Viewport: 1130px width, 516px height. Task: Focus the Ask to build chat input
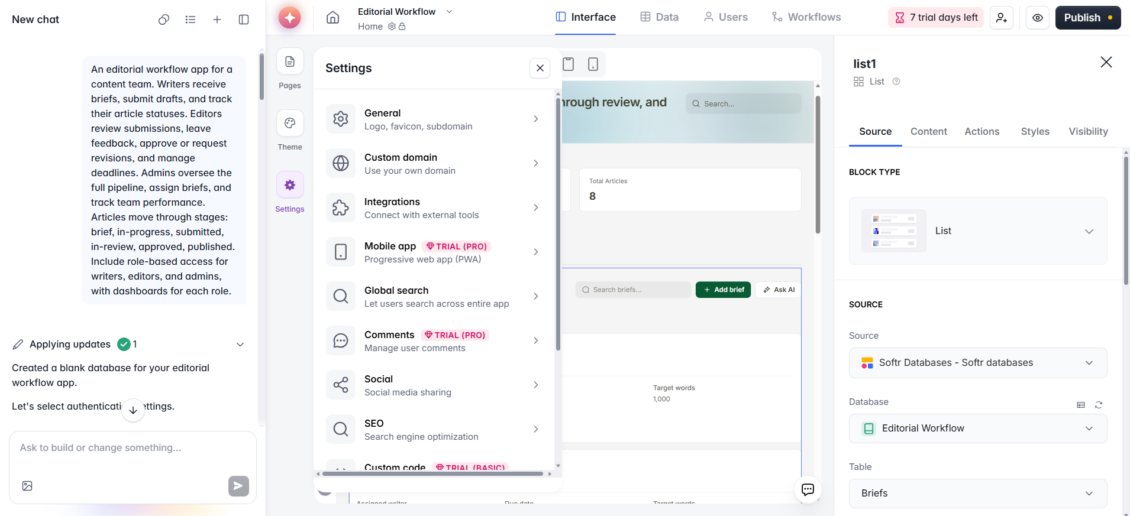133,448
